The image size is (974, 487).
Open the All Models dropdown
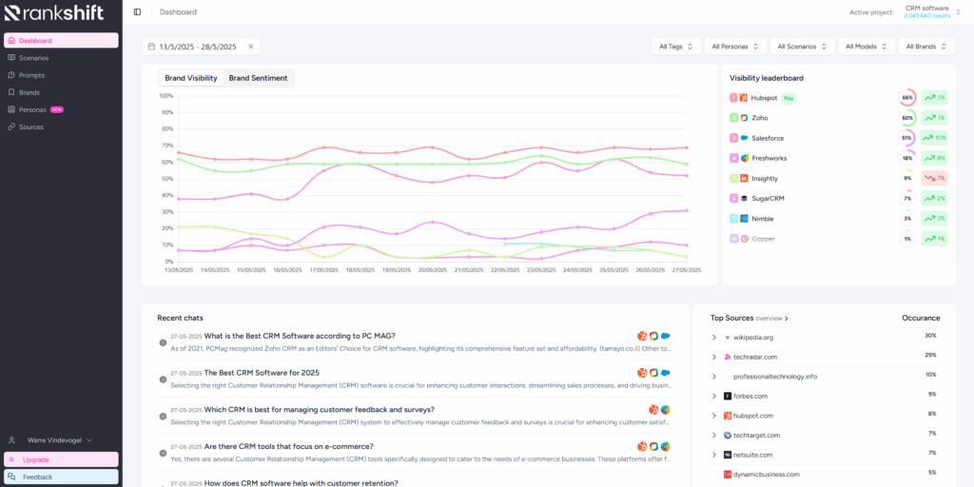coord(867,47)
